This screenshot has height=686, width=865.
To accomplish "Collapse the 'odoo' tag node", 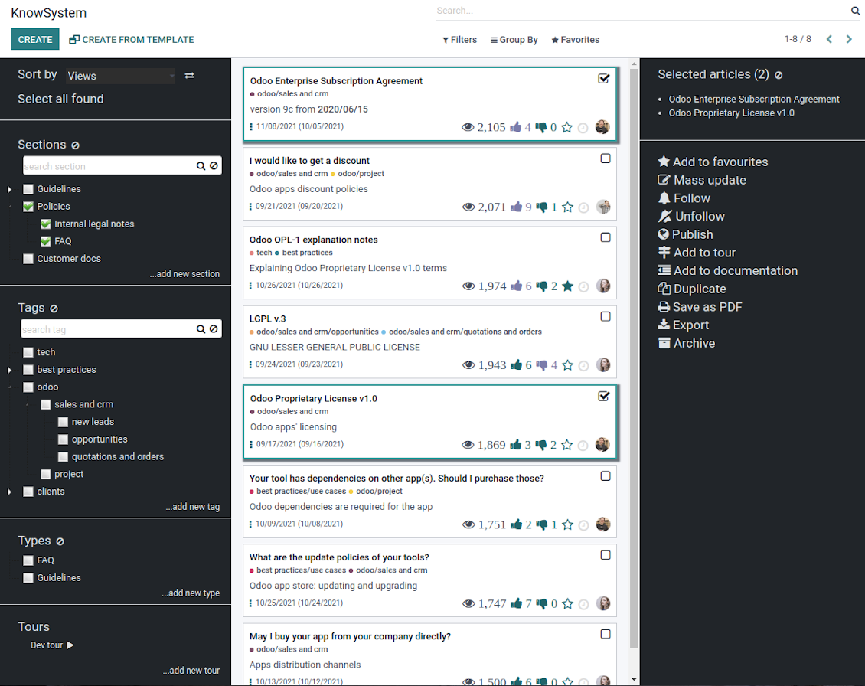I will click(10, 387).
